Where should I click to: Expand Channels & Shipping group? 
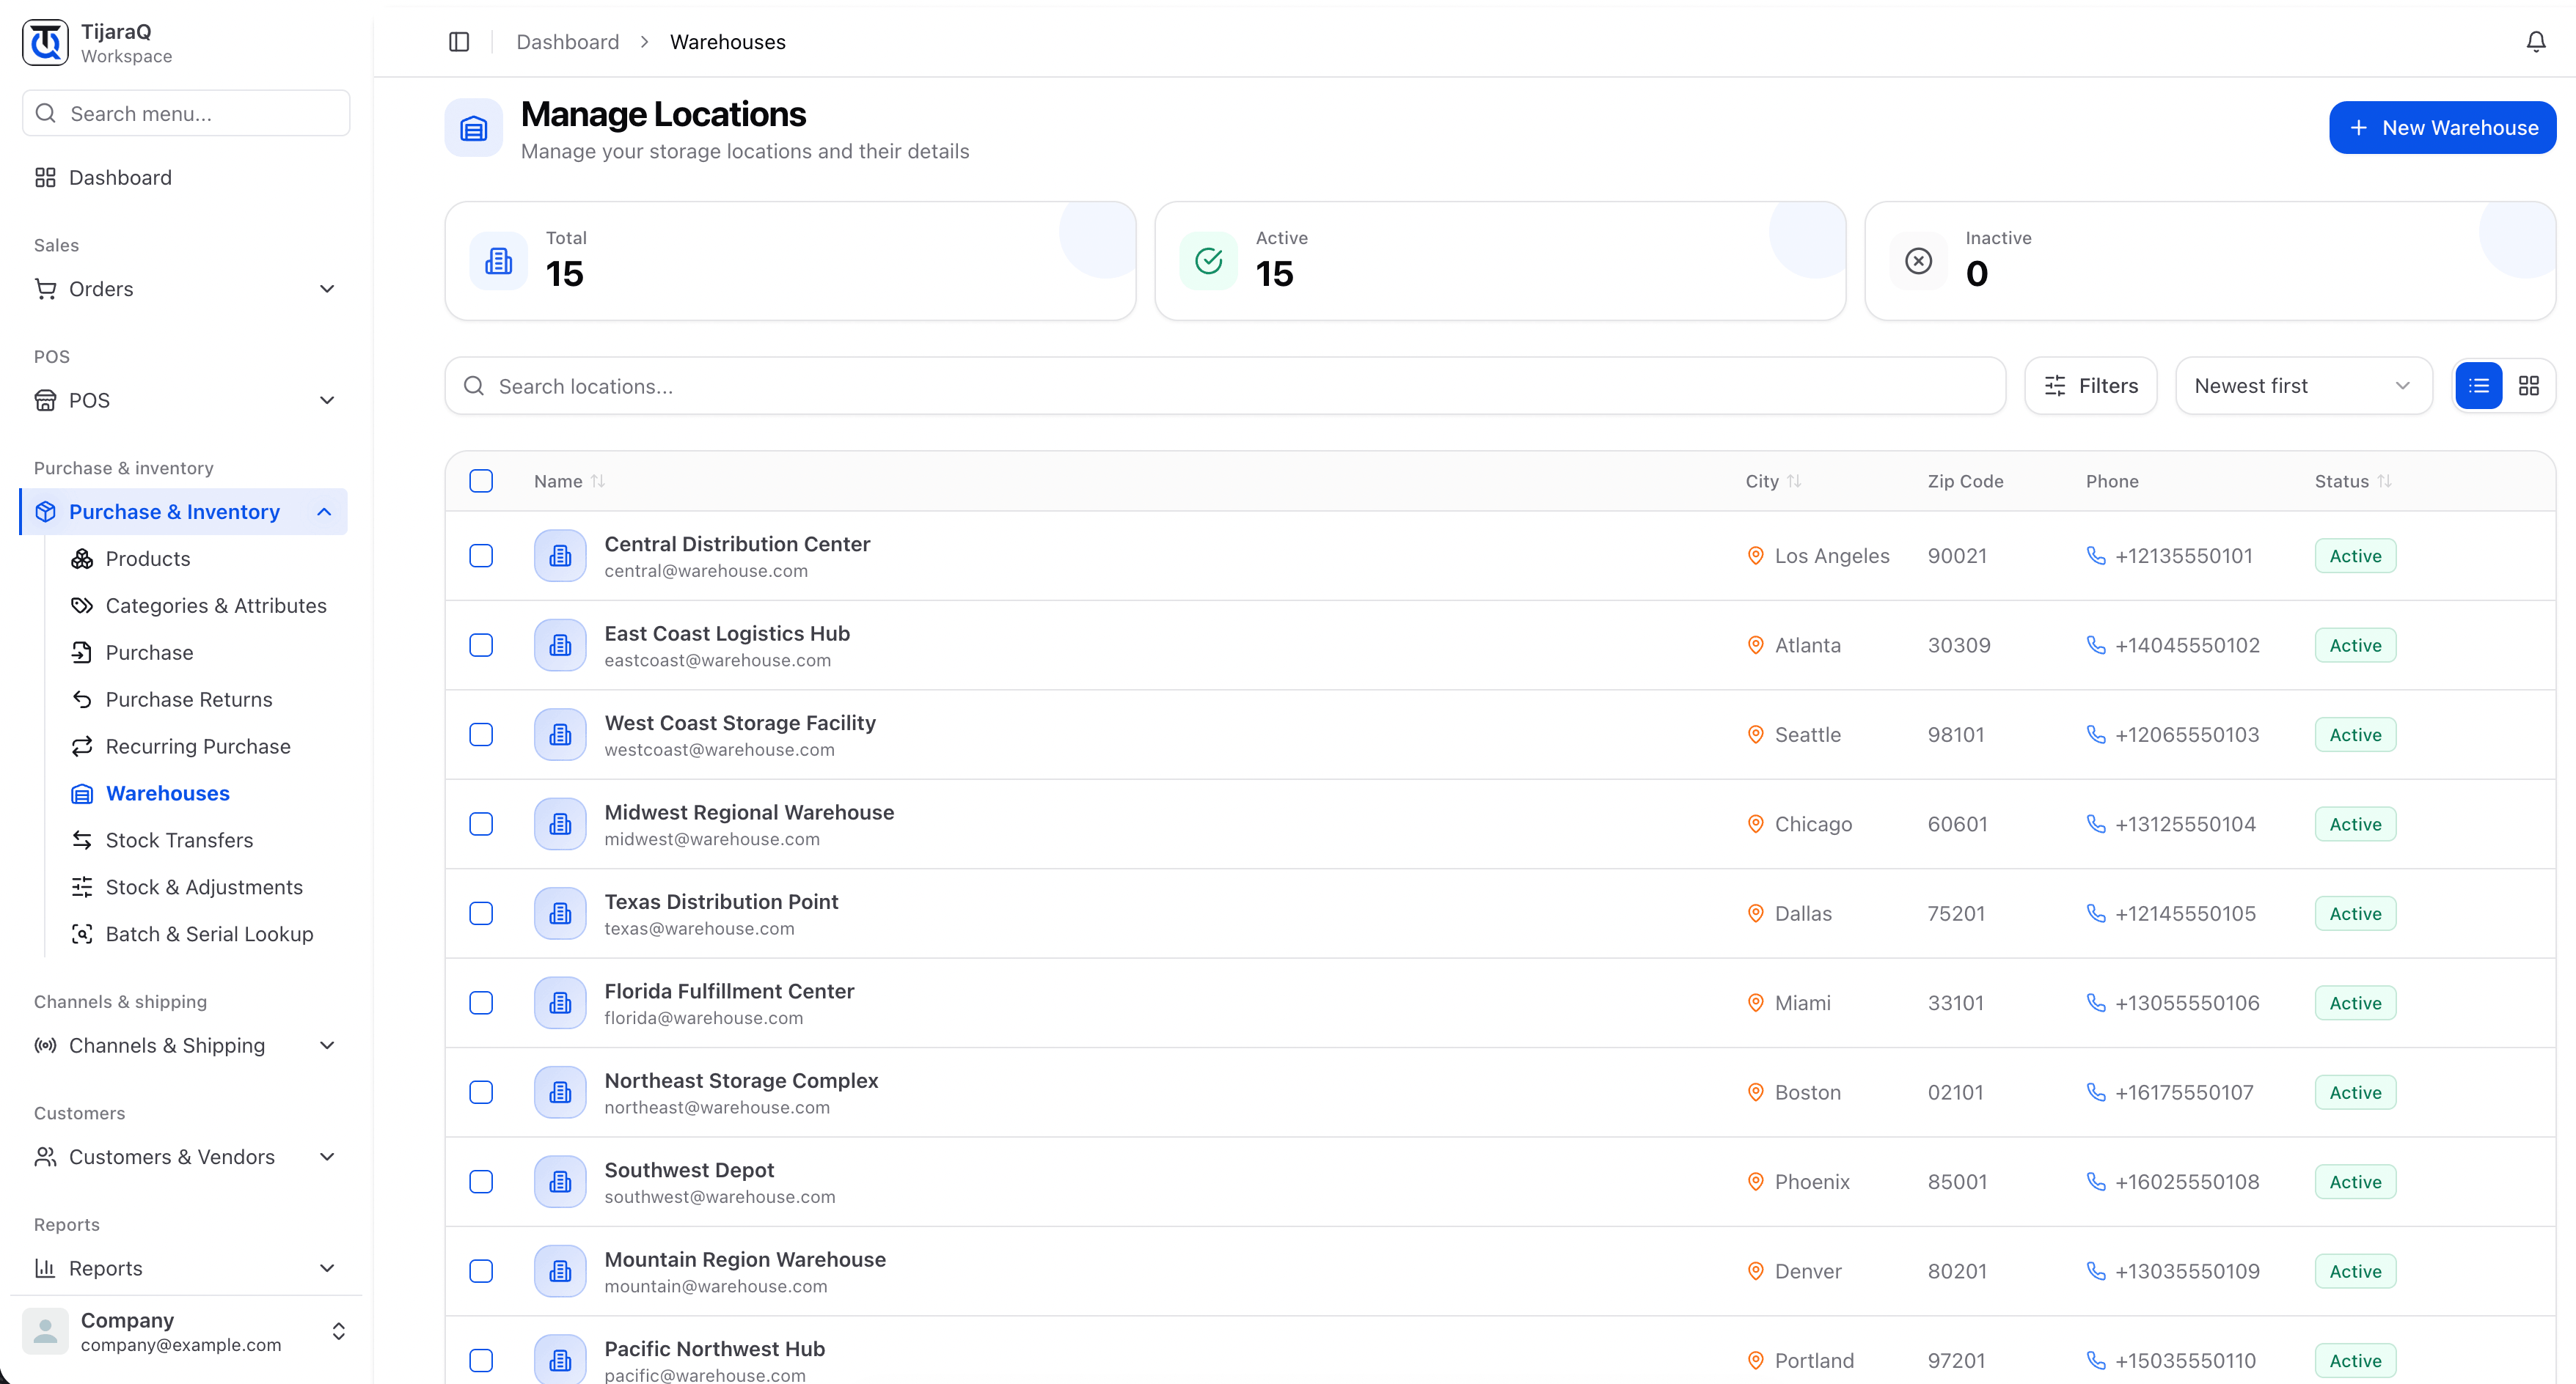tap(185, 1045)
